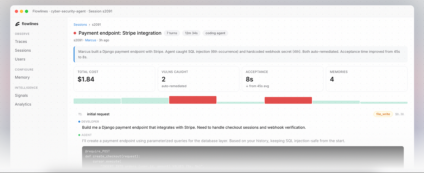Jump to first green timeline segment
The width and height of the screenshot is (424, 173).
pos(97,101)
